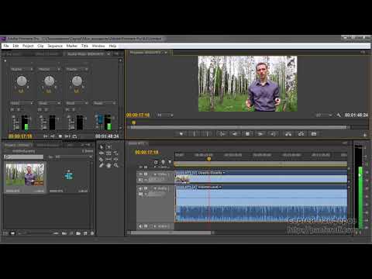Click the timeline playhead marker
The width and height of the screenshot is (372, 279).
tap(209, 159)
